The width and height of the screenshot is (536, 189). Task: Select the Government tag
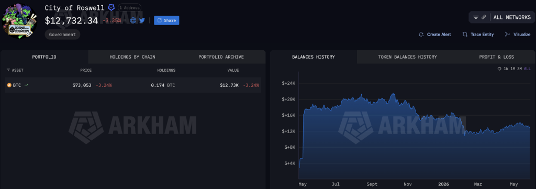coord(63,35)
